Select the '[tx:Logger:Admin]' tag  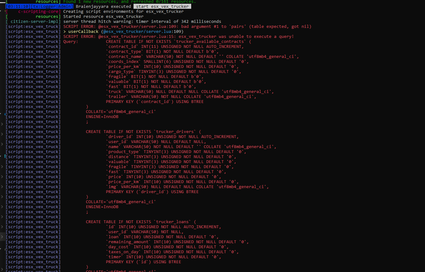pos(52,6)
